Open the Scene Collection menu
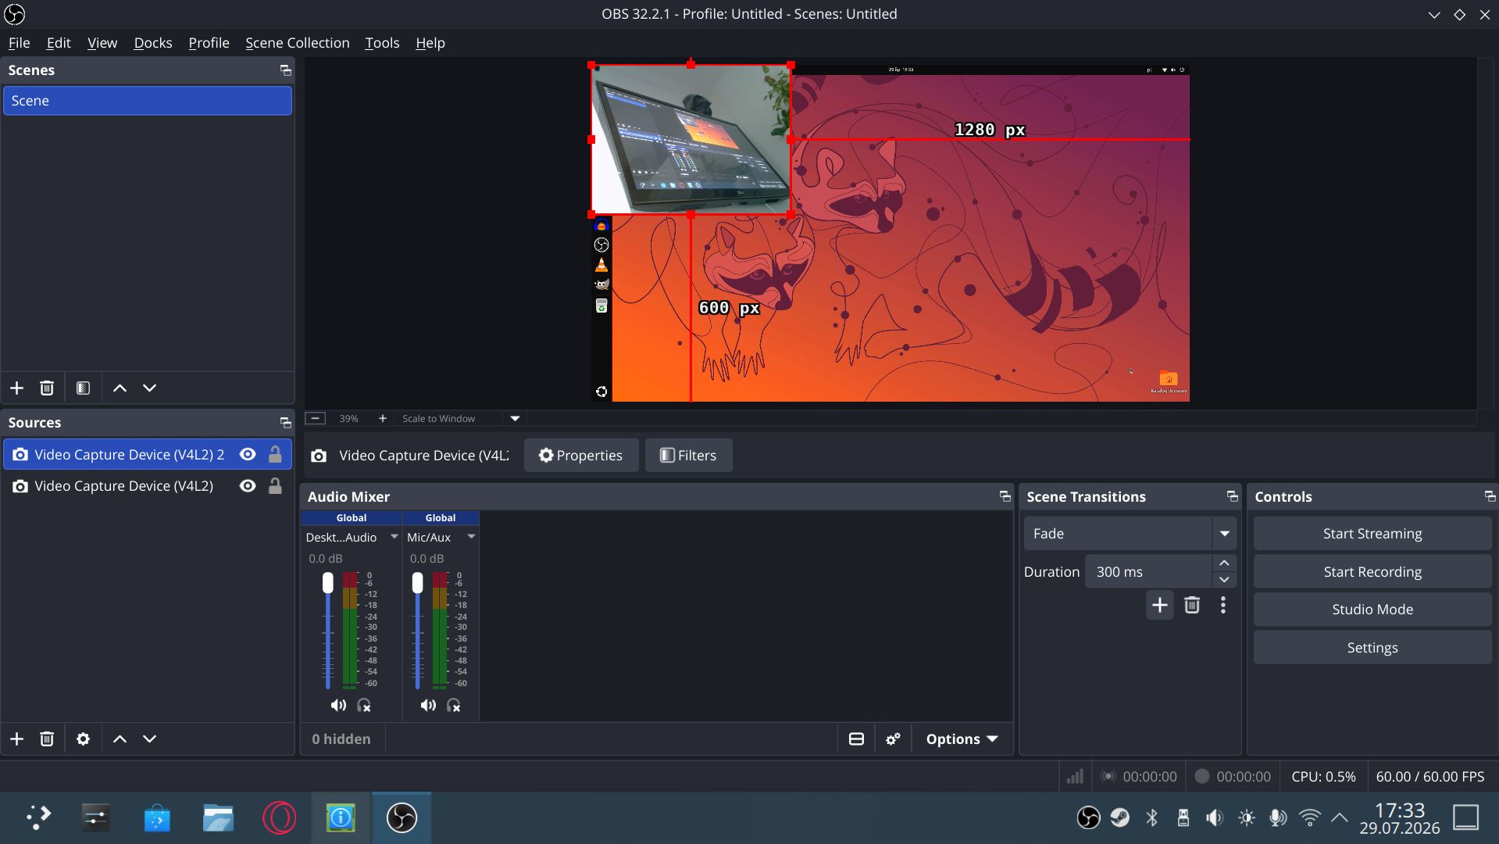 click(298, 43)
